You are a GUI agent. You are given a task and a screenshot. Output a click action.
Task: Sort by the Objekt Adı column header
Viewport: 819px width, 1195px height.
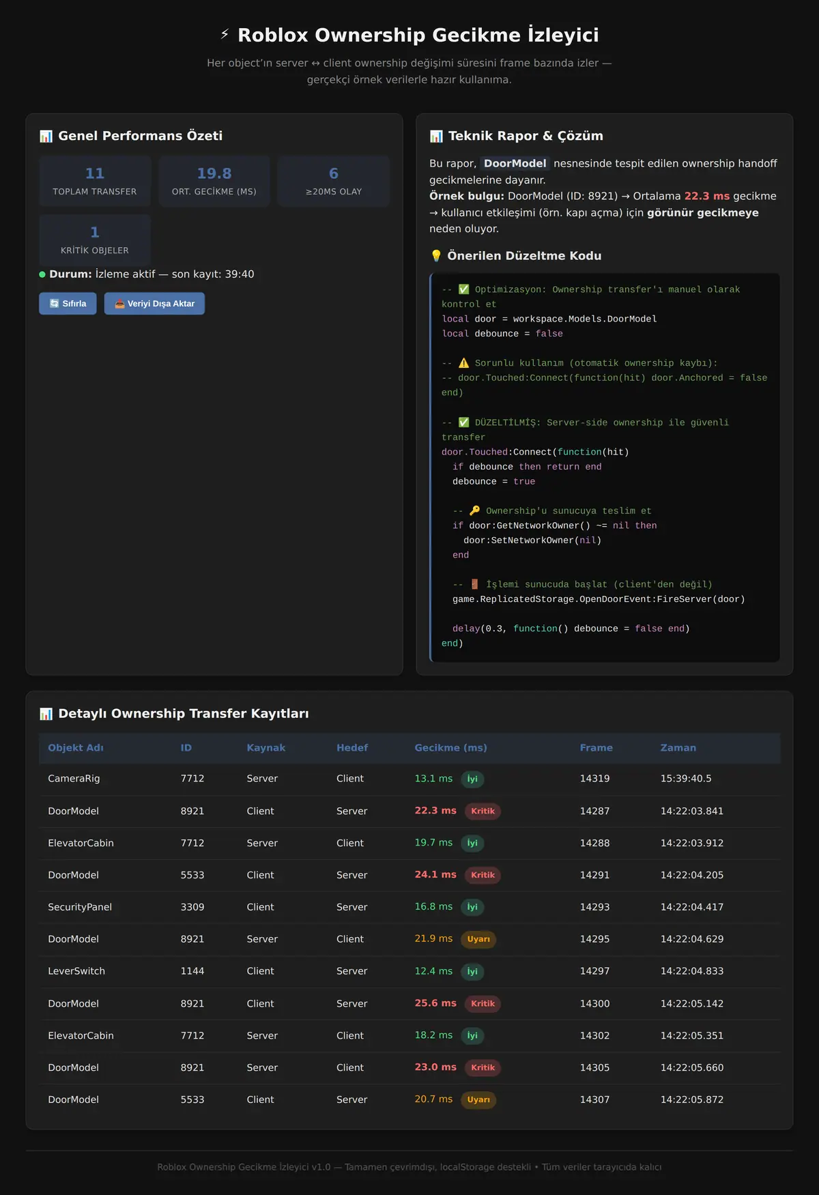(x=76, y=748)
